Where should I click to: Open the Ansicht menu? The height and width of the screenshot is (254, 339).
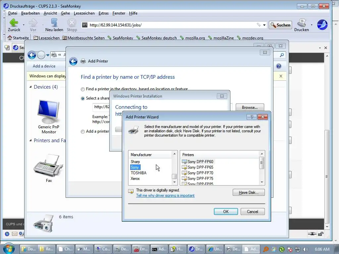point(50,13)
